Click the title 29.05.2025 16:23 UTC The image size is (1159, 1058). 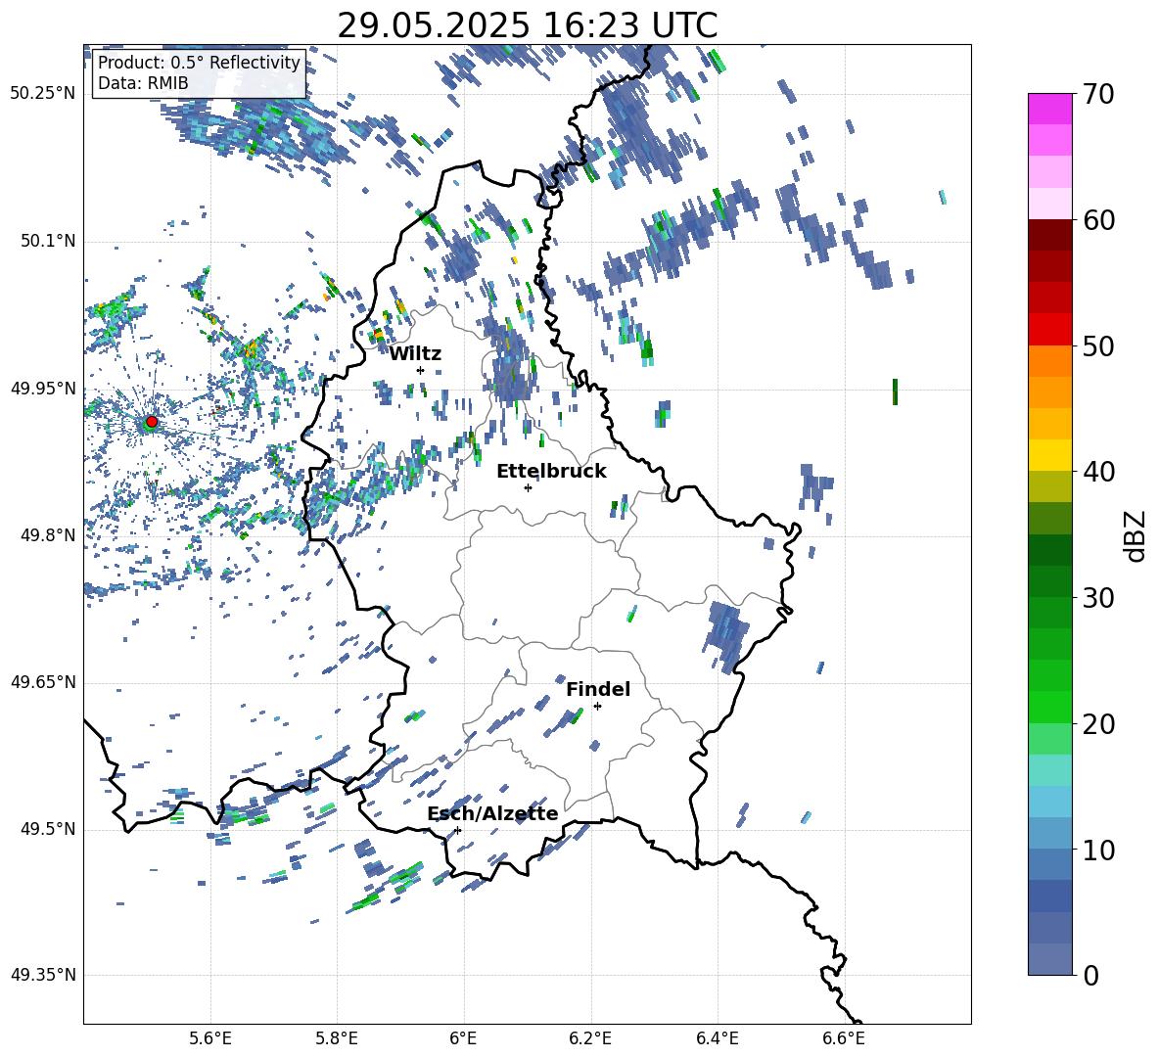point(527,25)
